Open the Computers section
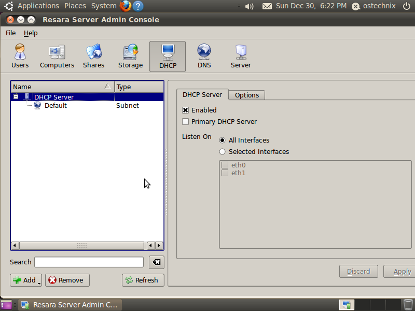 point(57,56)
